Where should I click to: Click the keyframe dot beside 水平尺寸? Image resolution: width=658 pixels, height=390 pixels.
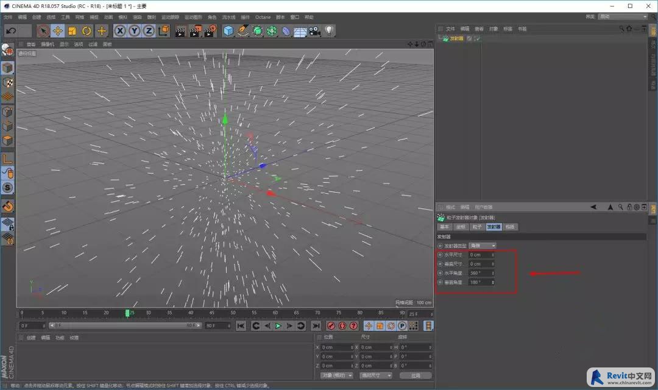click(x=440, y=255)
